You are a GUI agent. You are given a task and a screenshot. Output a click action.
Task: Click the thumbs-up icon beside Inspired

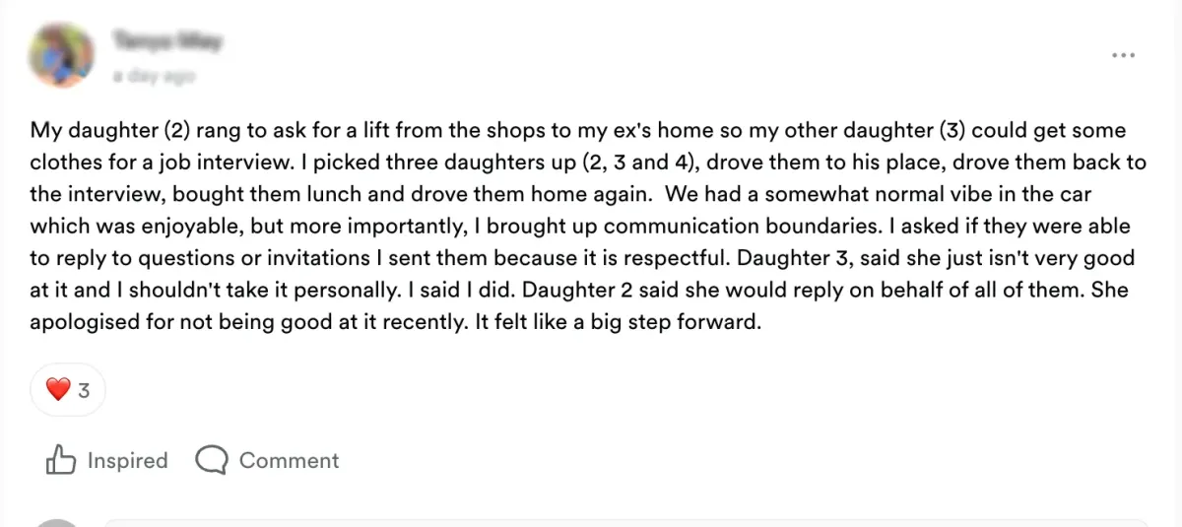coord(61,460)
